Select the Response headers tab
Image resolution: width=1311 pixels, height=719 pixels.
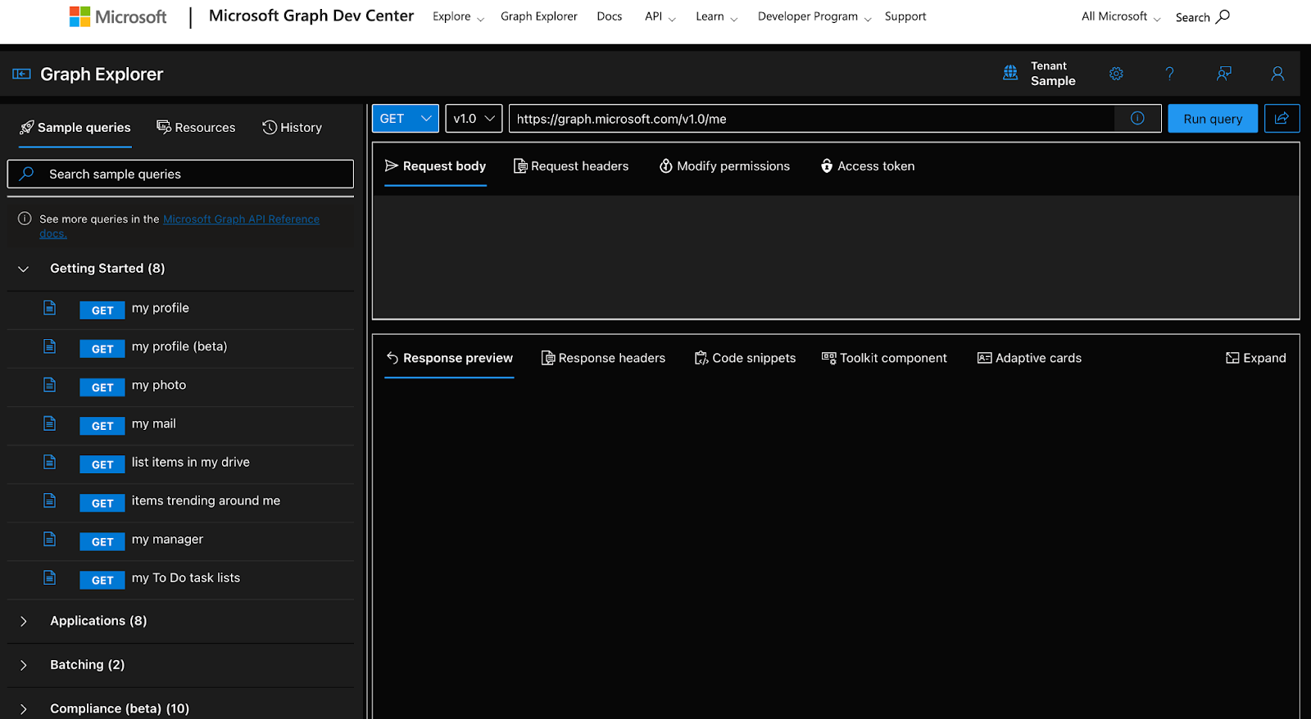pyautogui.click(x=603, y=358)
